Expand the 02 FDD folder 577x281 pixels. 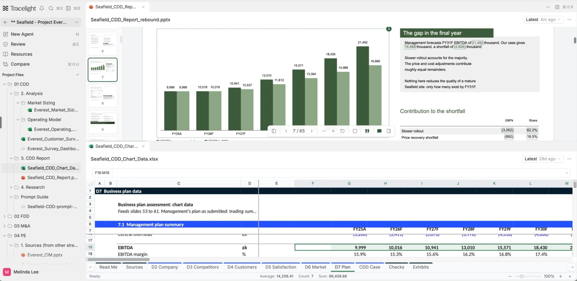tap(4, 216)
